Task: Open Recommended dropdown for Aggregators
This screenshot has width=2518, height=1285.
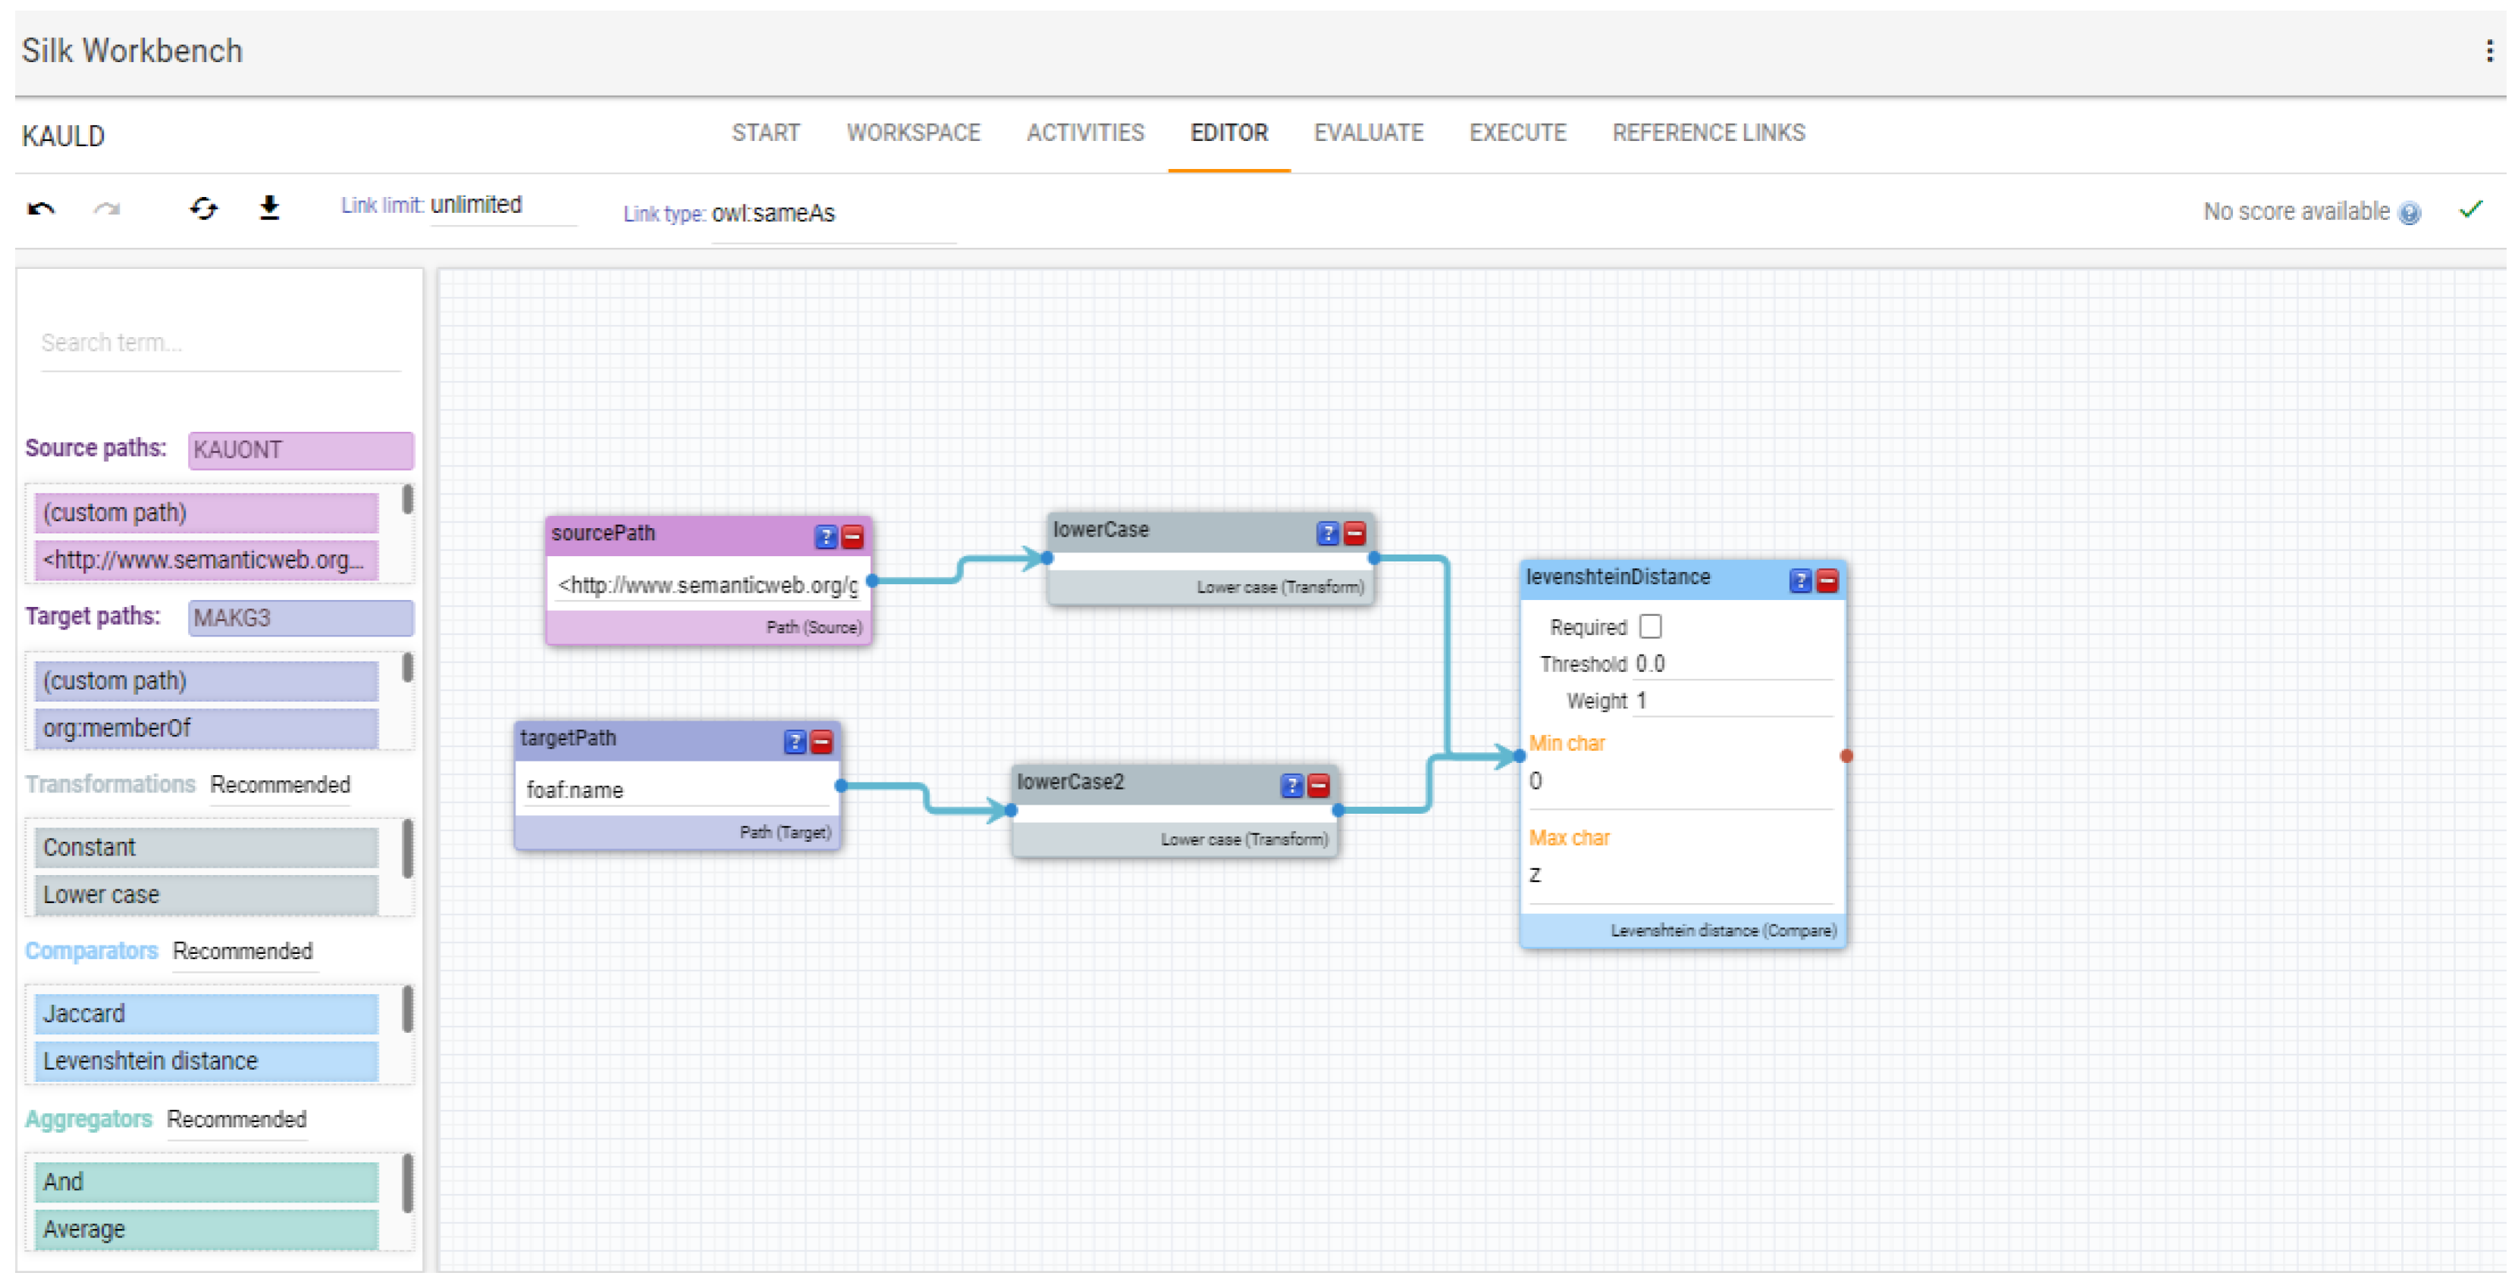Action: [x=236, y=1120]
